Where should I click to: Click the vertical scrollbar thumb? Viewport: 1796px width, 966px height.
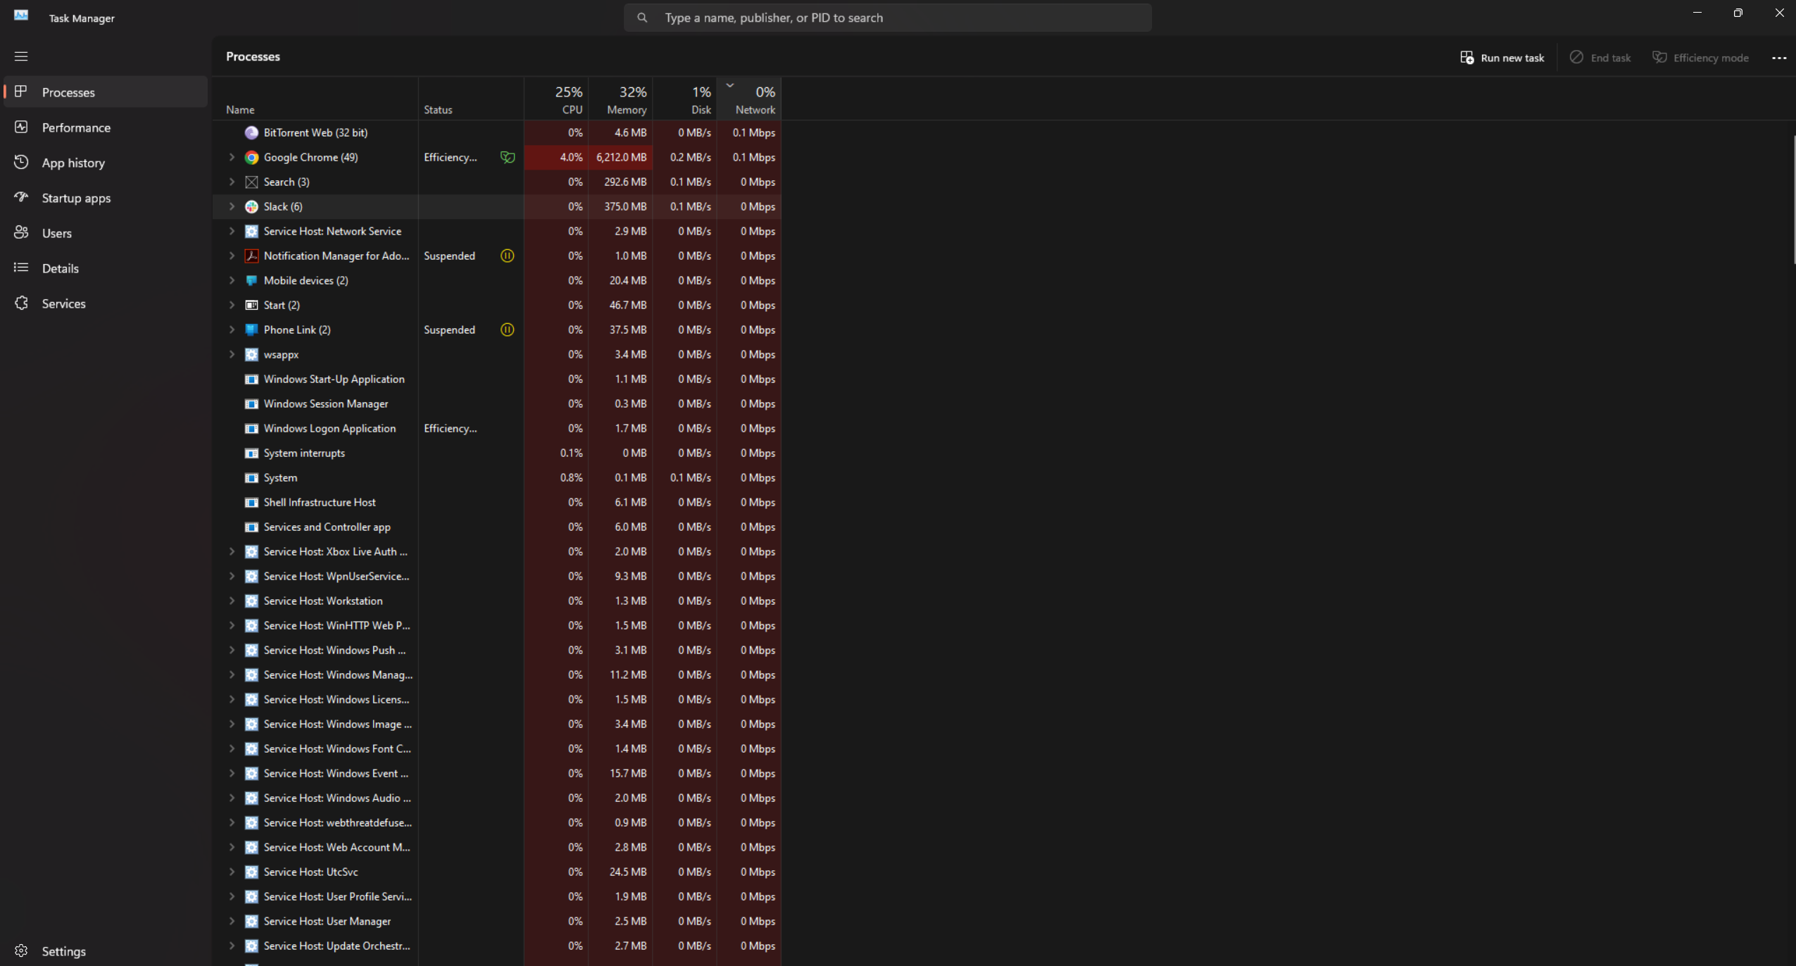pyautogui.click(x=1793, y=199)
